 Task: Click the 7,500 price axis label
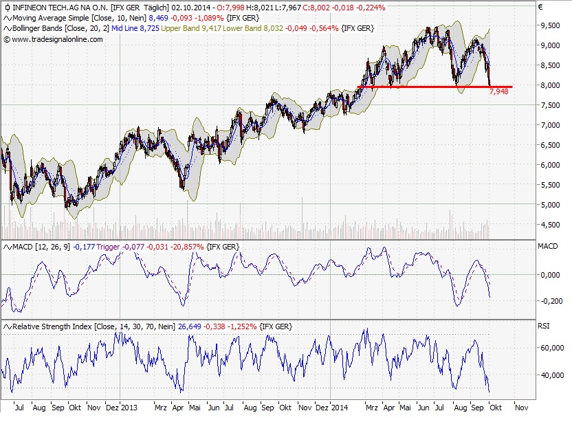tap(550, 105)
